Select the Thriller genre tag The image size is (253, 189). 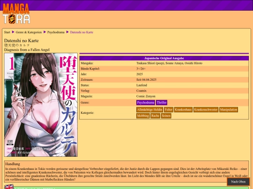[x=162, y=102]
